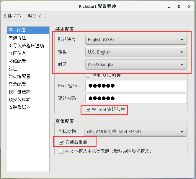Enable 在文本模式中执行安装 checkbox

pos(61,151)
